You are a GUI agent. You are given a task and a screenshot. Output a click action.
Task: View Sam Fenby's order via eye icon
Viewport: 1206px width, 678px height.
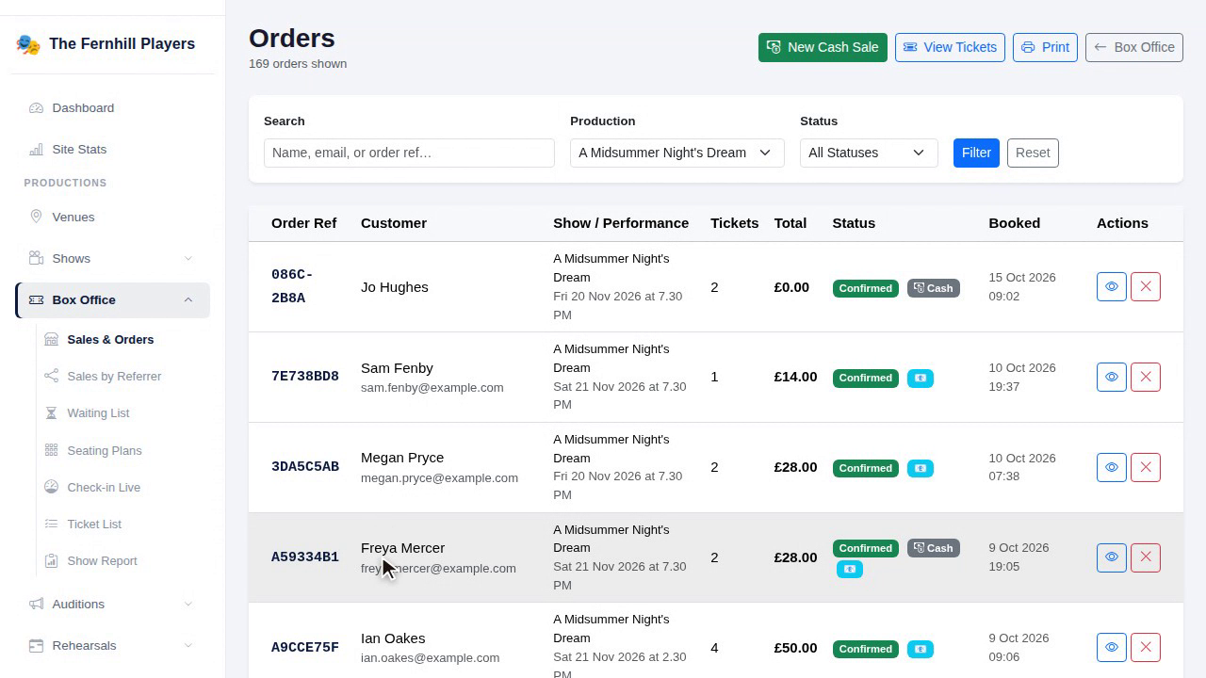(x=1112, y=377)
